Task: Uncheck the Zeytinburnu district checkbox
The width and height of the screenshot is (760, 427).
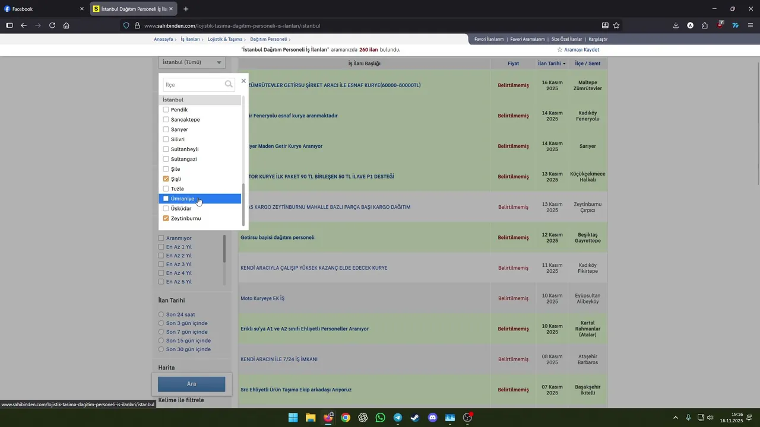Action: point(166,218)
